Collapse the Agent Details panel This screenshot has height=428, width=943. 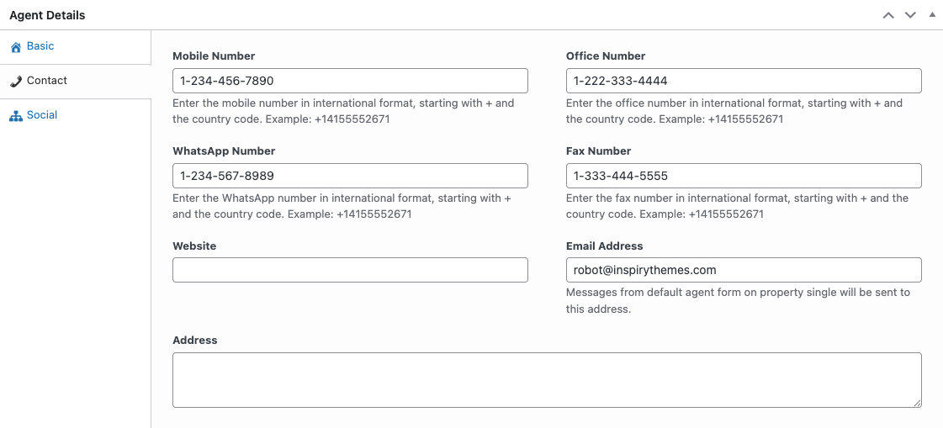pos(931,15)
